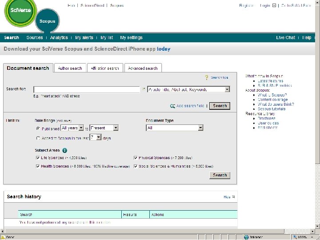
Task: Open the Subject Areas info icon
Action: pos(65,150)
